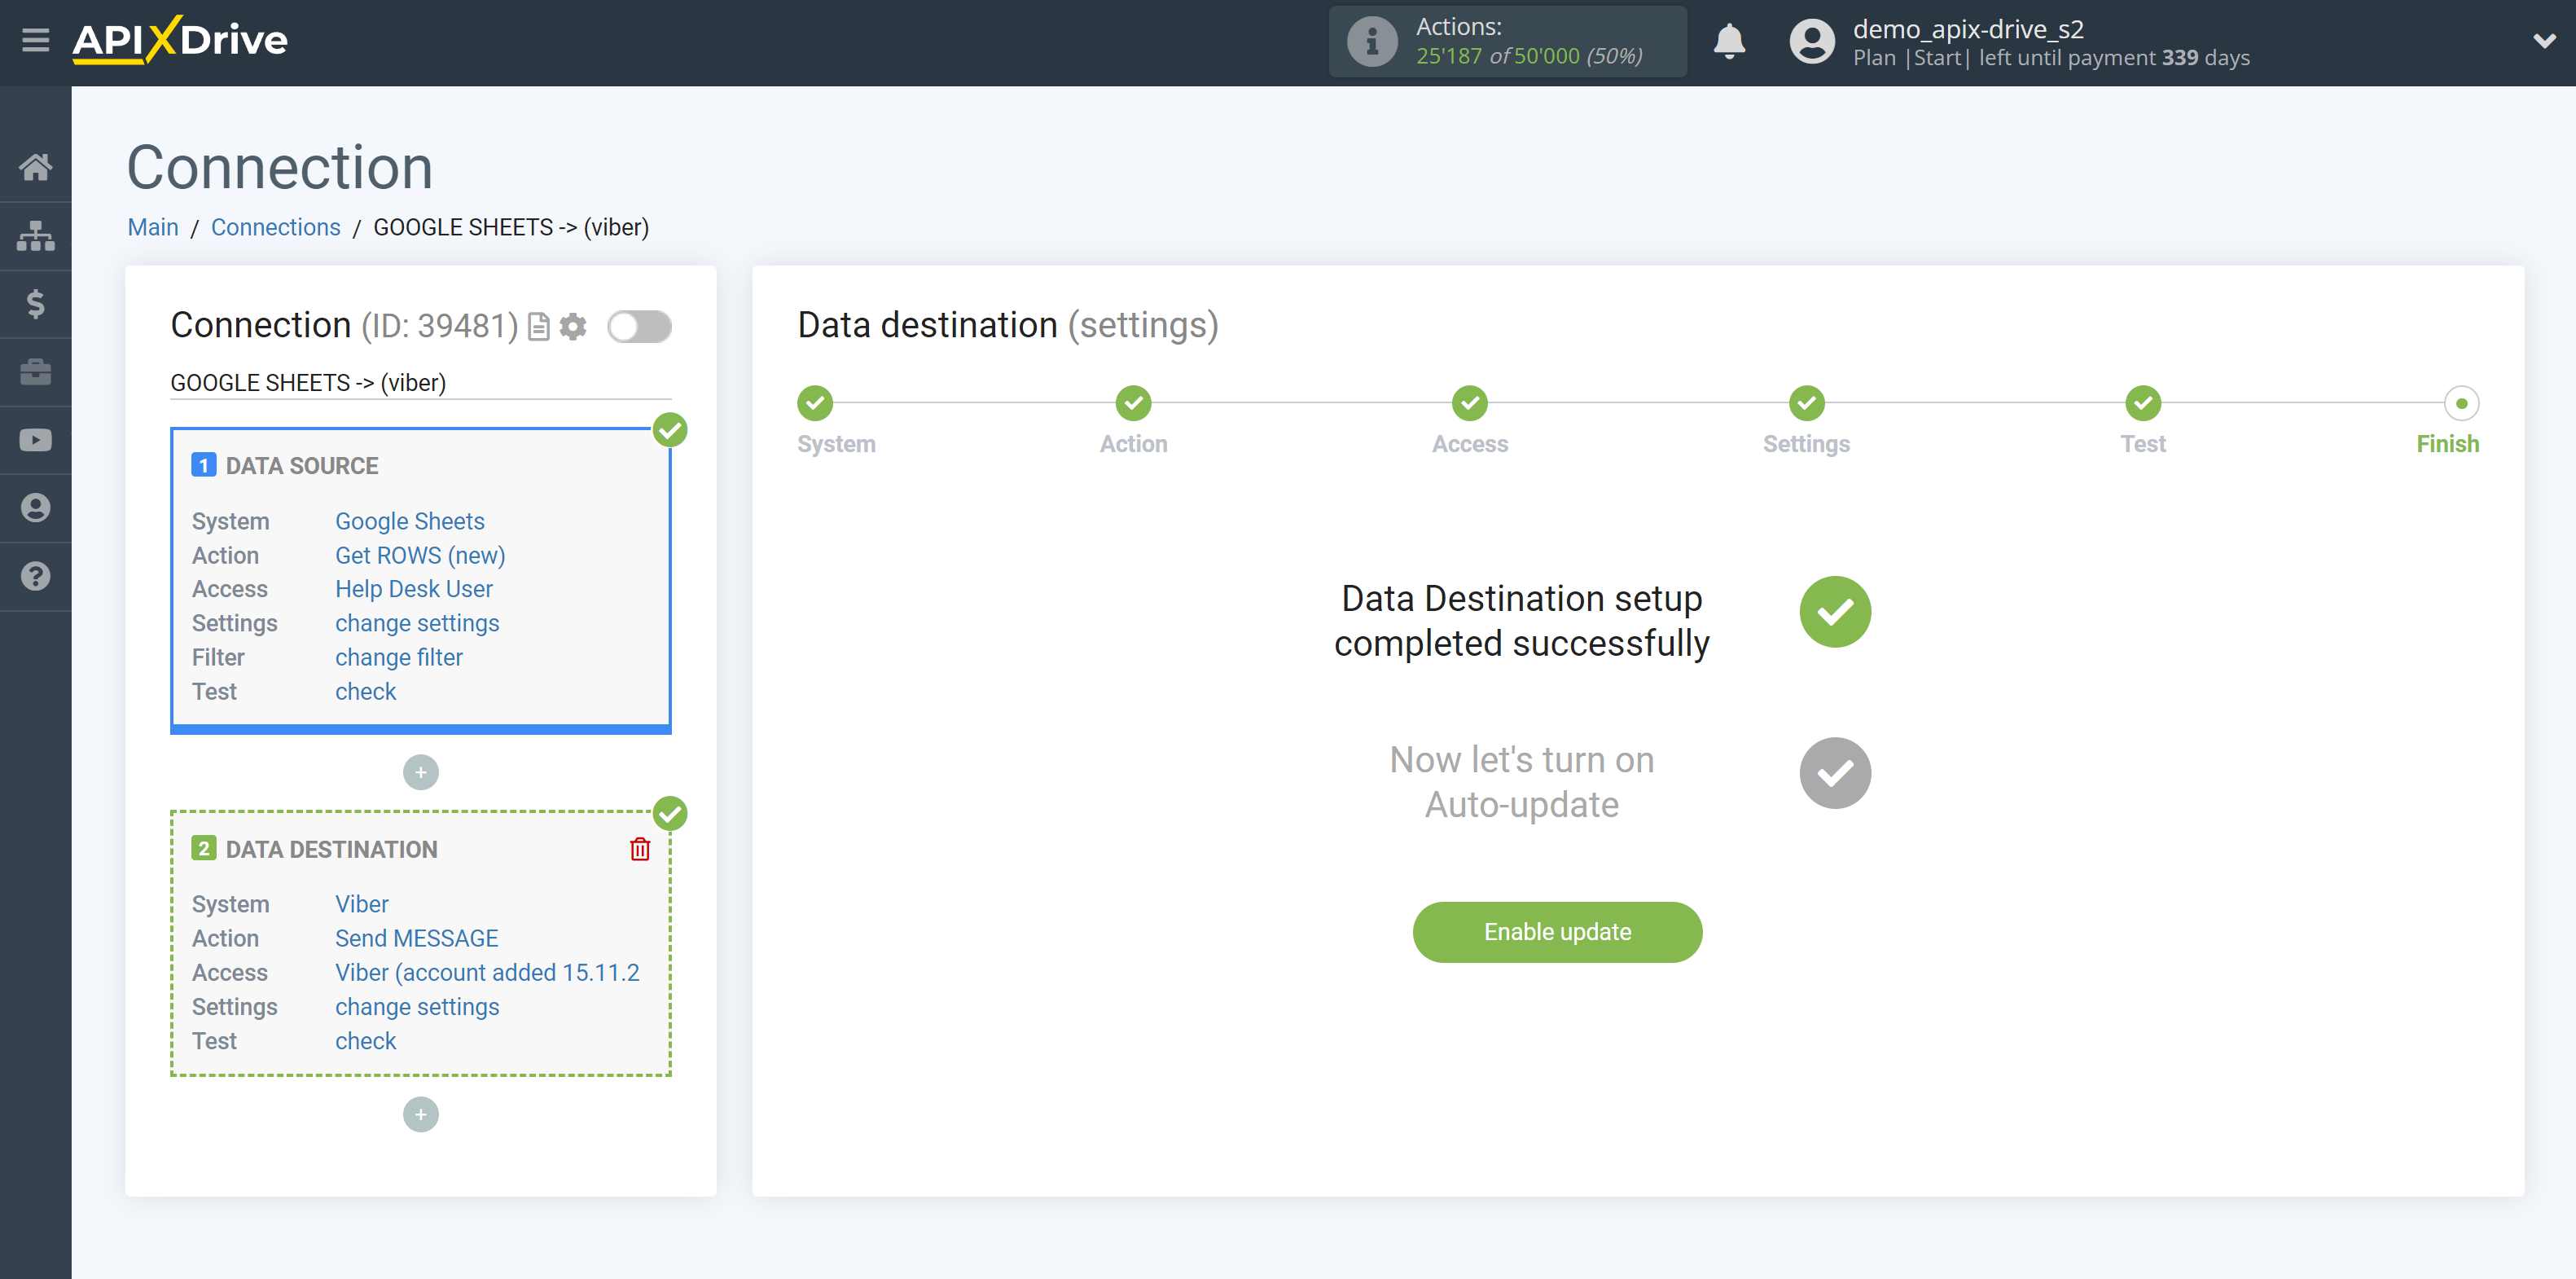
Task: Click the delete trash icon on DATA DESTINATION
Action: pyautogui.click(x=641, y=848)
